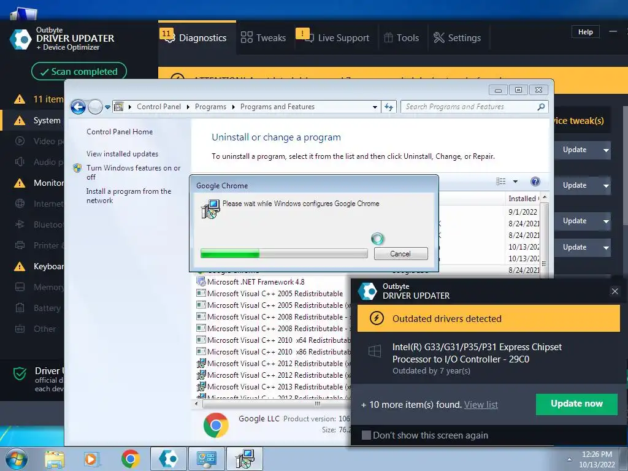Image resolution: width=628 pixels, height=471 pixels.
Task: Open the Settings tab
Action: [457, 37]
